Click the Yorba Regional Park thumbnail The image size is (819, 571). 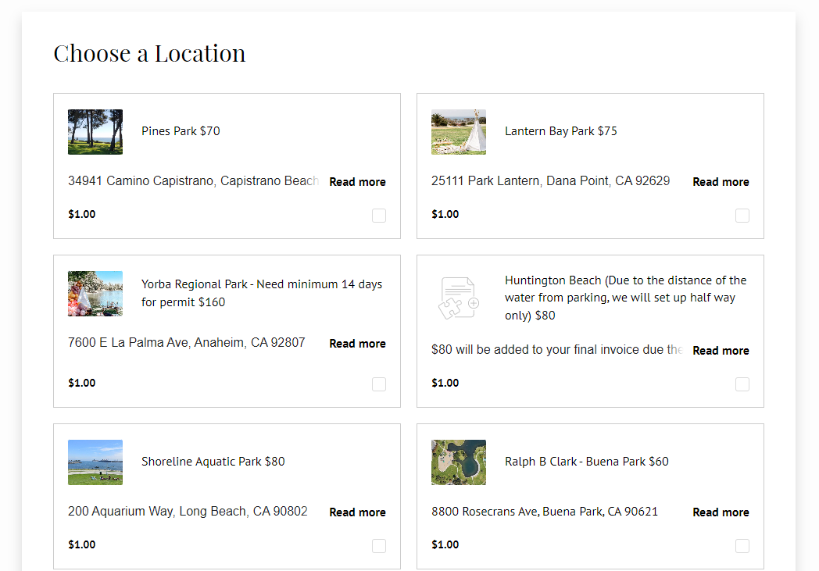pos(95,294)
